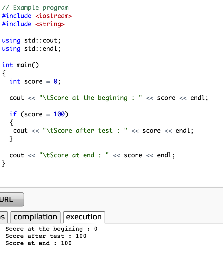This screenshot has width=223, height=268.
Task: Select the Score at the begining : 0 output
Action: 50,229
